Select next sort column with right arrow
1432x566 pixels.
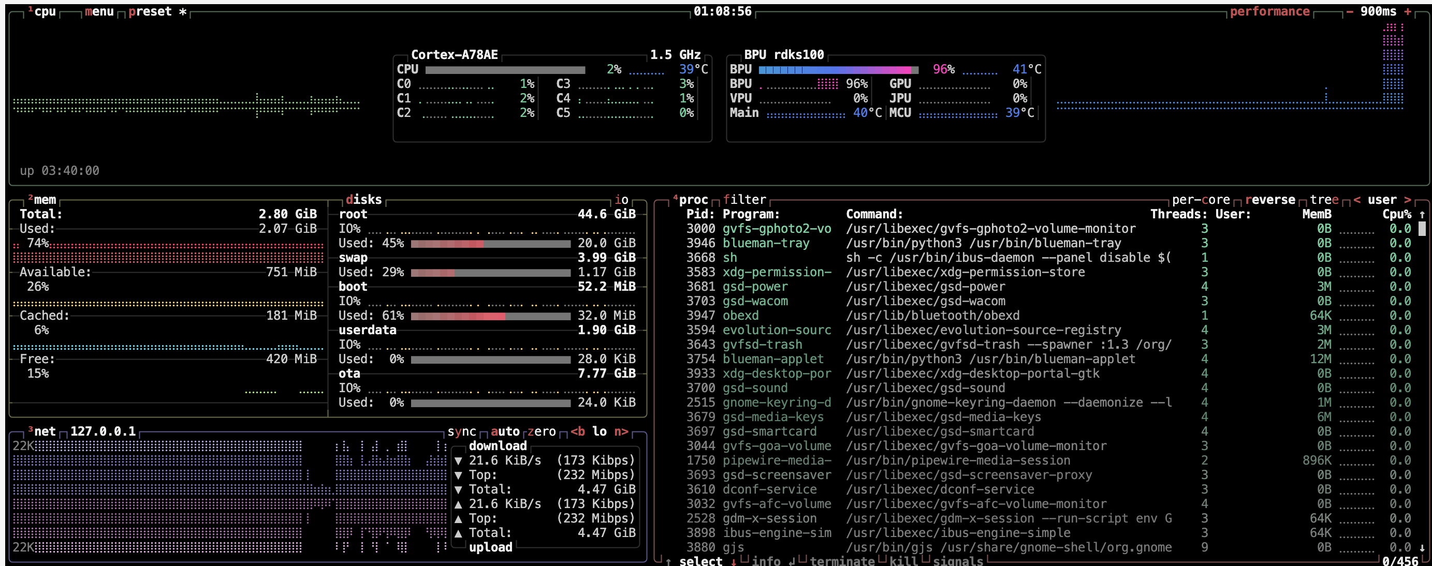[x=1408, y=199]
